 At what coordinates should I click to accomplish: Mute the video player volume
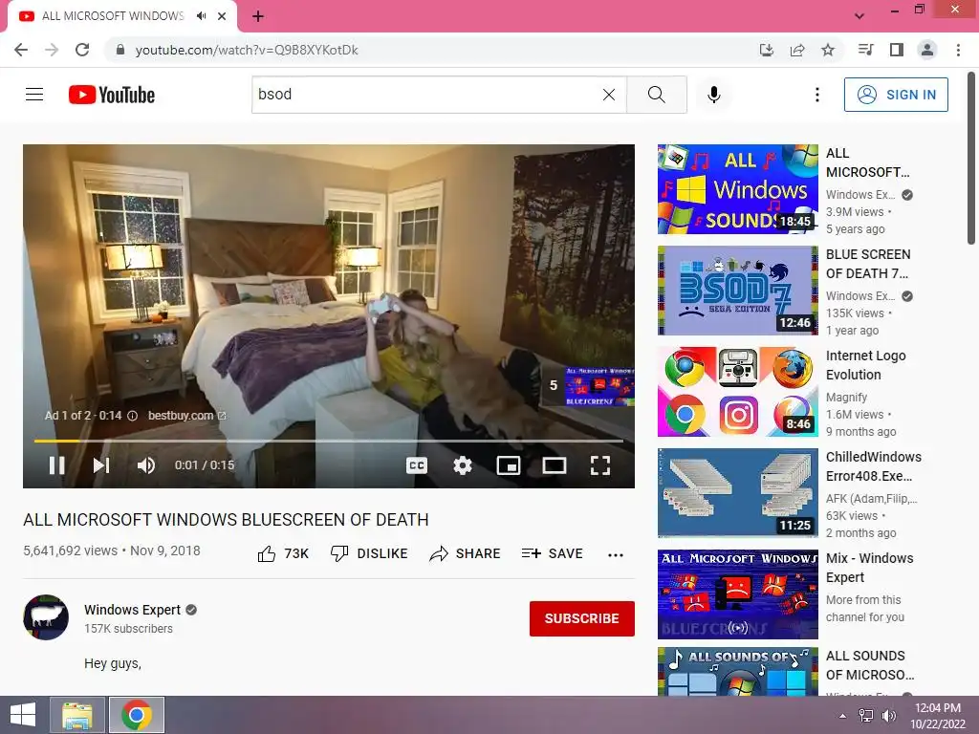(x=146, y=465)
